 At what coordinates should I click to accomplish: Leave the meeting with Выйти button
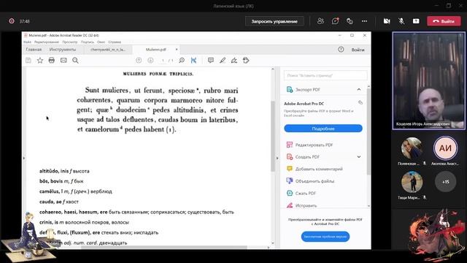click(x=444, y=21)
